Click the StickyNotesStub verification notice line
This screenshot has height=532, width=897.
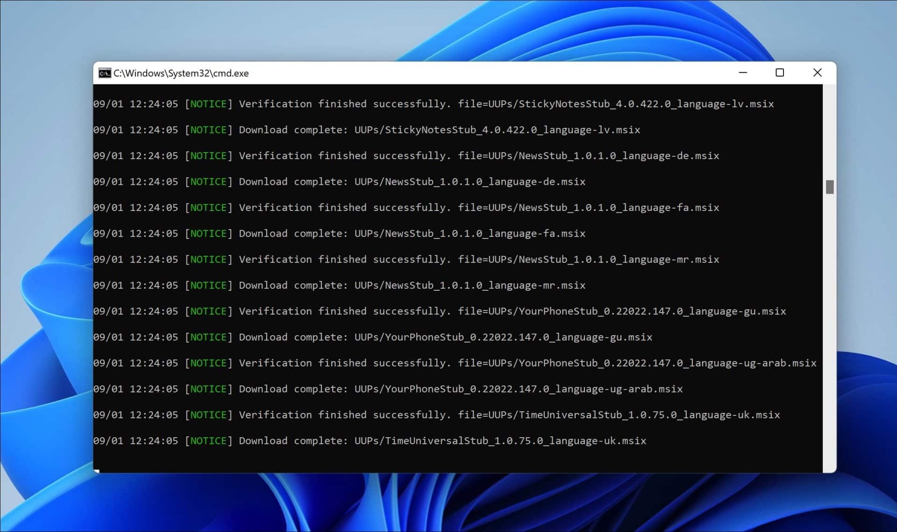coord(433,104)
